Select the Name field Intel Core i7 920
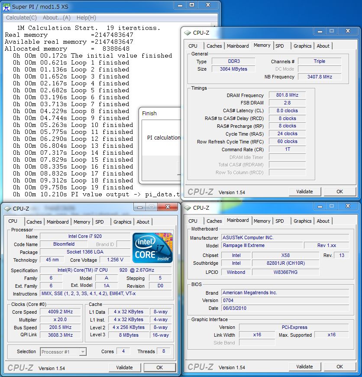This screenshot has height=377, width=362. tap(85, 236)
